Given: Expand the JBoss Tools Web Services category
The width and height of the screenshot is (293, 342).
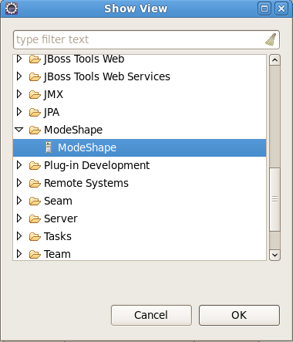Looking at the screenshot, I should [x=19, y=76].
